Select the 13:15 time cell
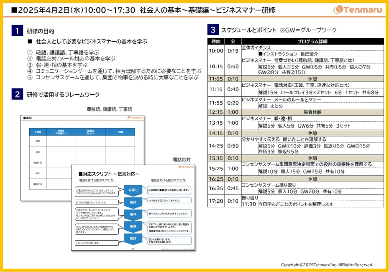 tap(216, 123)
